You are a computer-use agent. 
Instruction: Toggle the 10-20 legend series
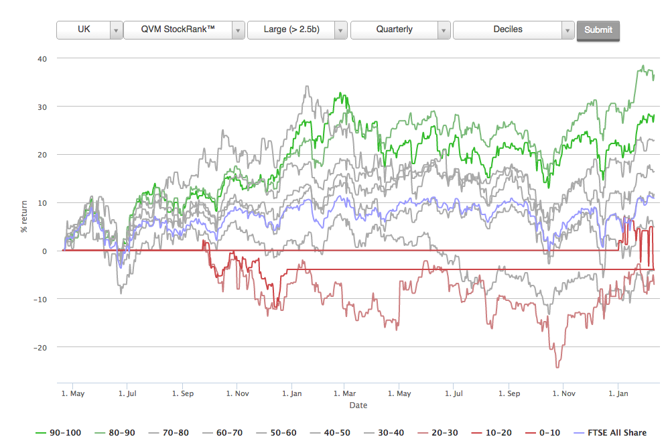(x=492, y=432)
